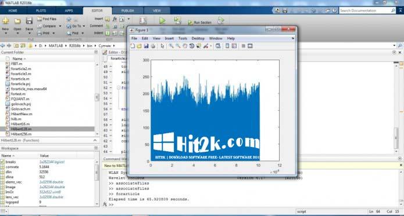Open the Go To dropdown arrow

[x=84, y=26]
